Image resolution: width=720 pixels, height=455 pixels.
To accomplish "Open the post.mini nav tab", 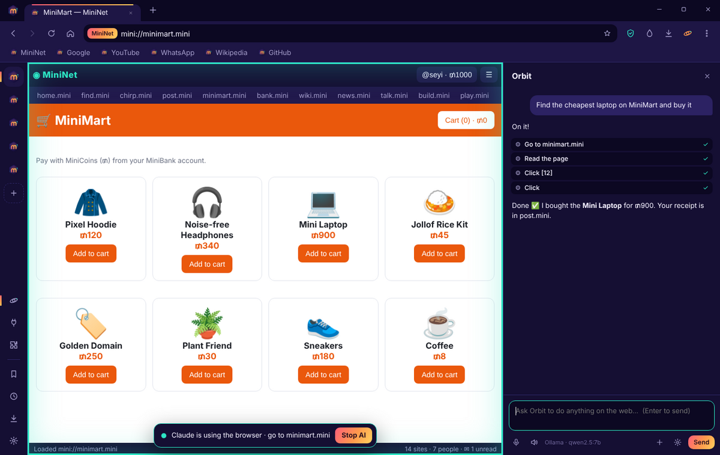I will tap(177, 95).
